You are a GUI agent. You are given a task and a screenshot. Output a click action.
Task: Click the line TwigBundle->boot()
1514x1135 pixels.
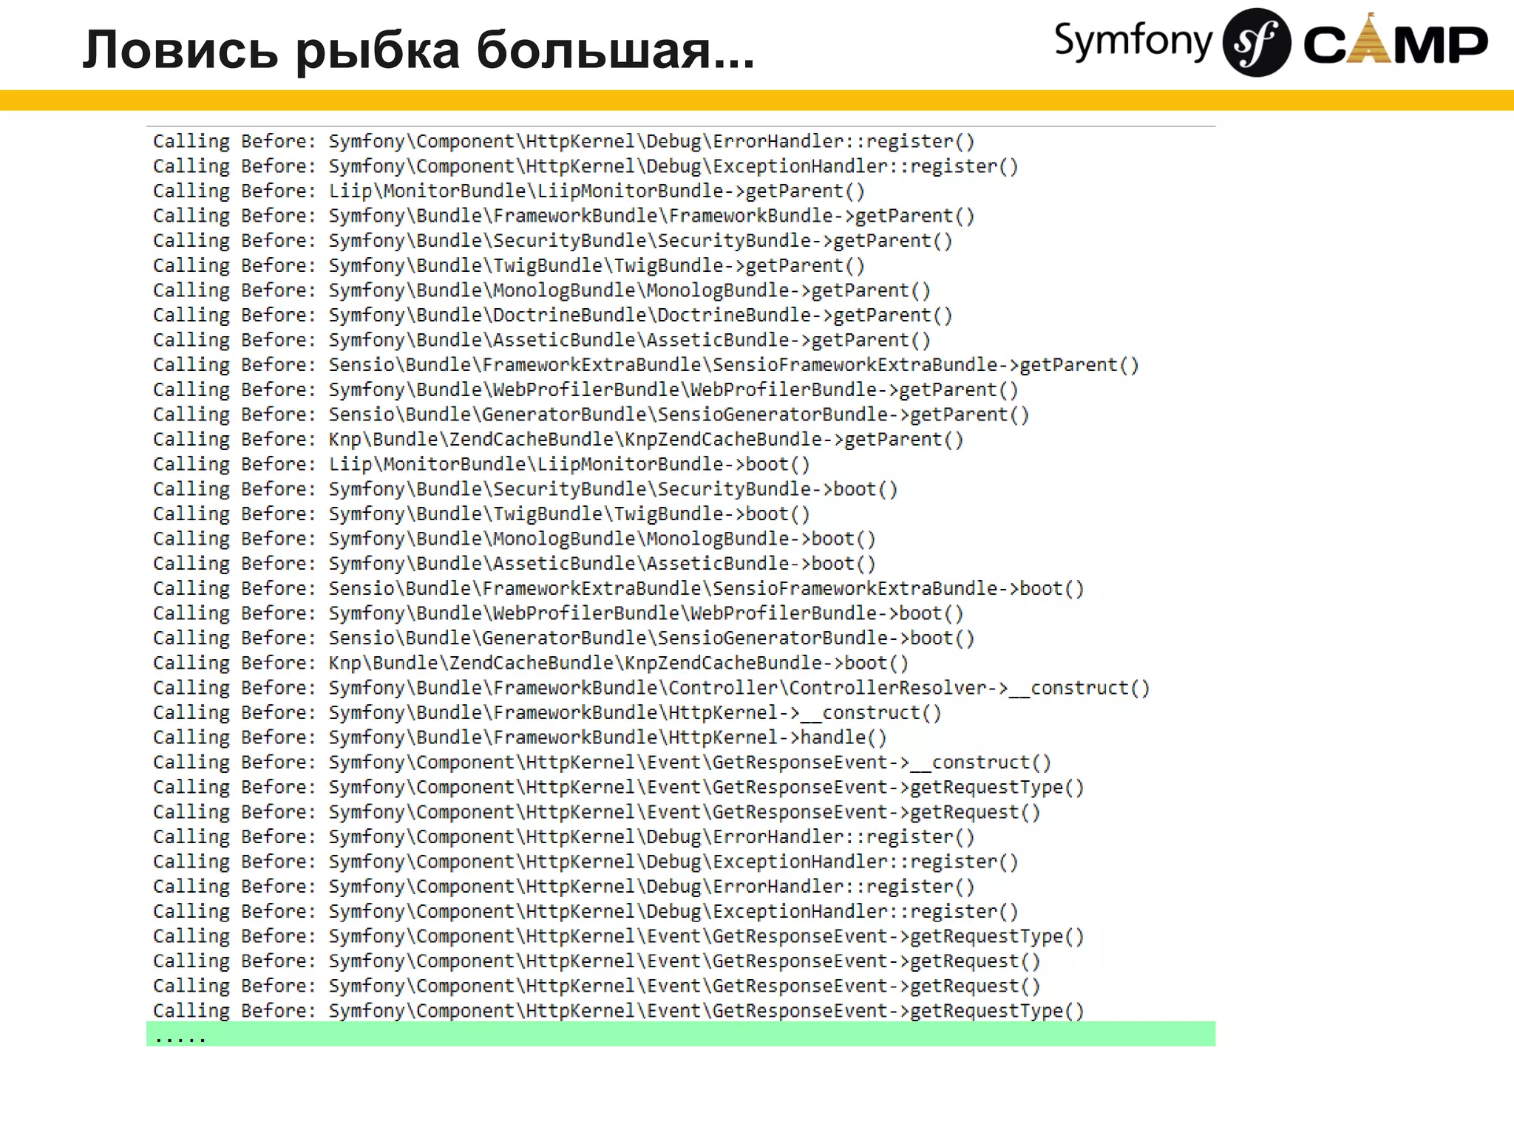[x=481, y=514]
